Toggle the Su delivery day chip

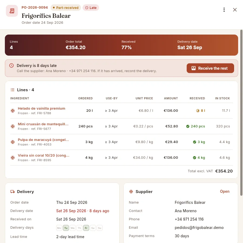coord(99,228)
